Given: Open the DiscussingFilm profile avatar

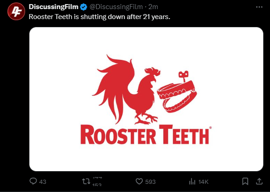Looking at the screenshot, I should [16, 11].
